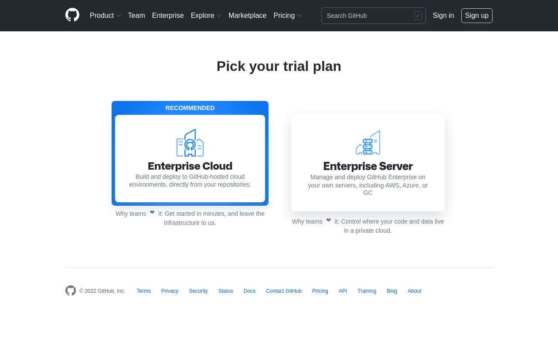The height and width of the screenshot is (348, 558).
Task: Go to Marketplace
Action: 247,16
